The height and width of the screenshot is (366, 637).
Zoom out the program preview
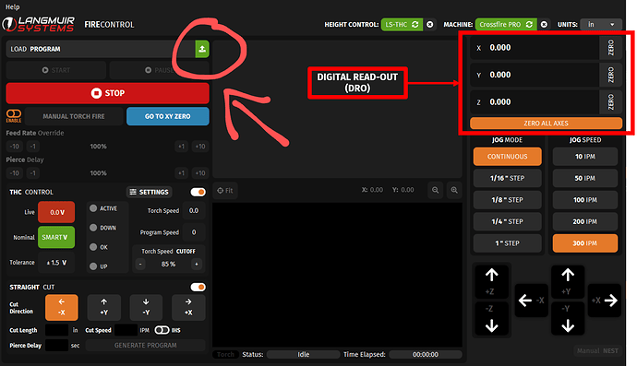(435, 190)
